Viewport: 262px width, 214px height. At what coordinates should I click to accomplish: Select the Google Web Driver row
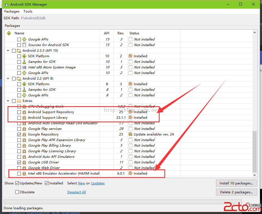(x=128, y=168)
